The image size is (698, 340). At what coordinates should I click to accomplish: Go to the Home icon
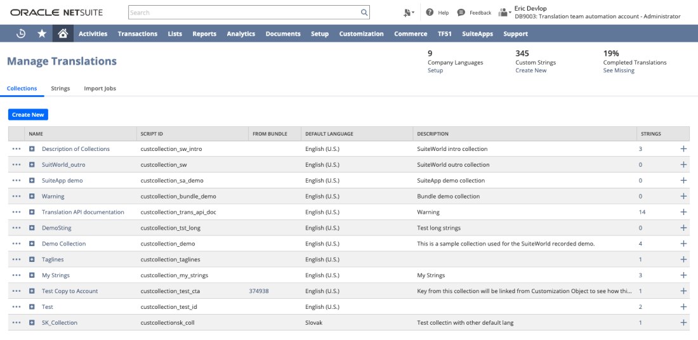pos(63,34)
